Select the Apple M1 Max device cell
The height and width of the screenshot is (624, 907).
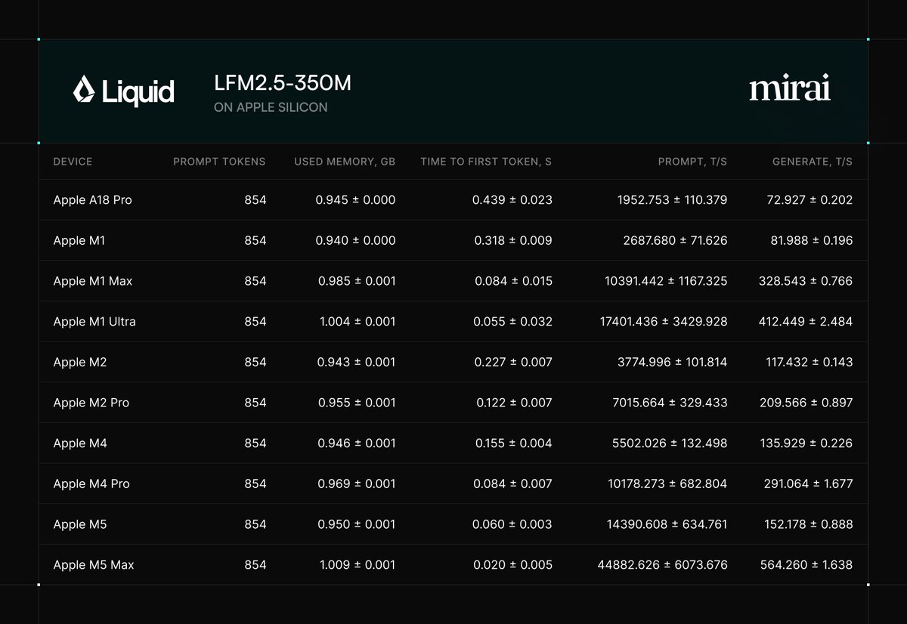93,281
